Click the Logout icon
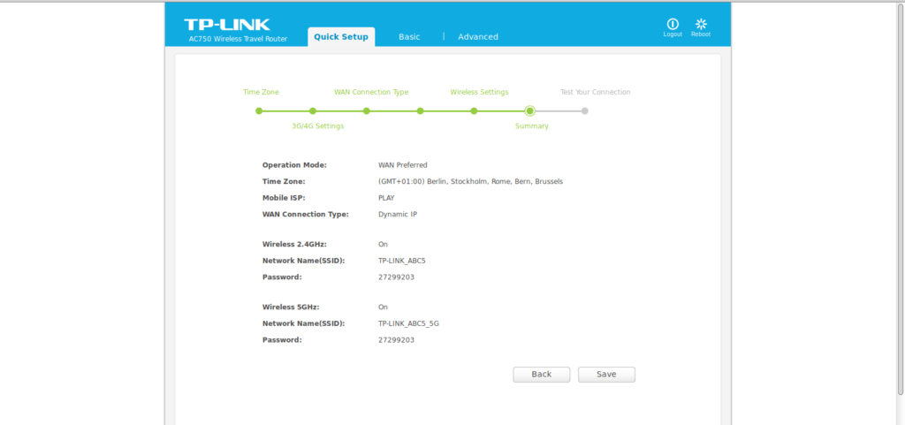The height and width of the screenshot is (425, 905). click(673, 24)
